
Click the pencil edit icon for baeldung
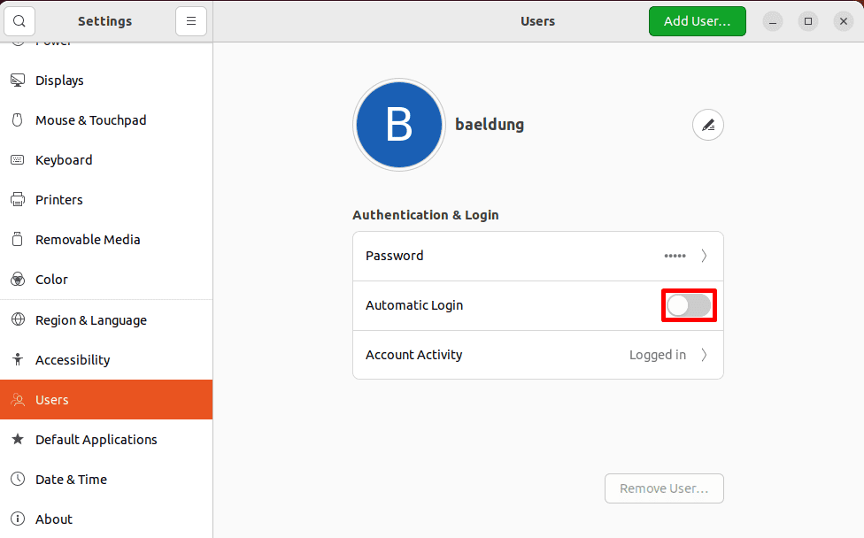(707, 125)
